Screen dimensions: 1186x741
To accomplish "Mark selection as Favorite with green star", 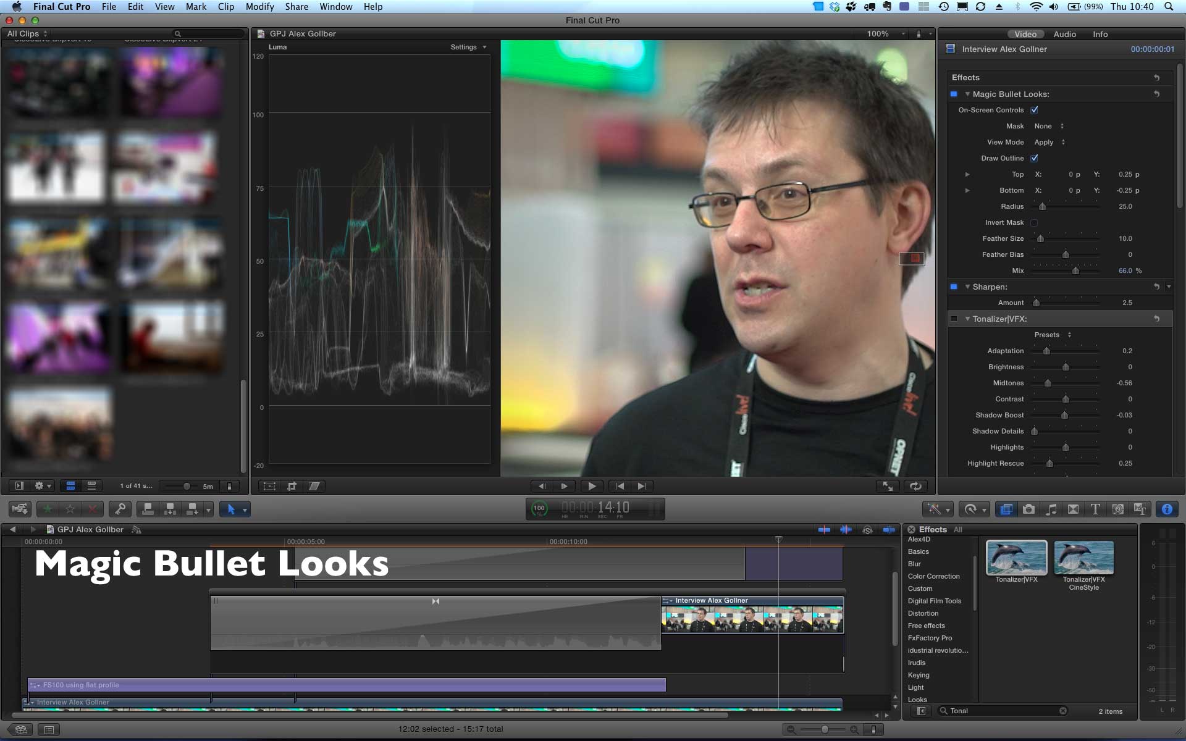I will (x=48, y=509).
